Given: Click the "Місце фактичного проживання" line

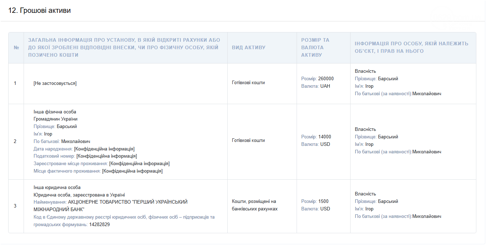Looking at the screenshot, I should click(x=98, y=171).
